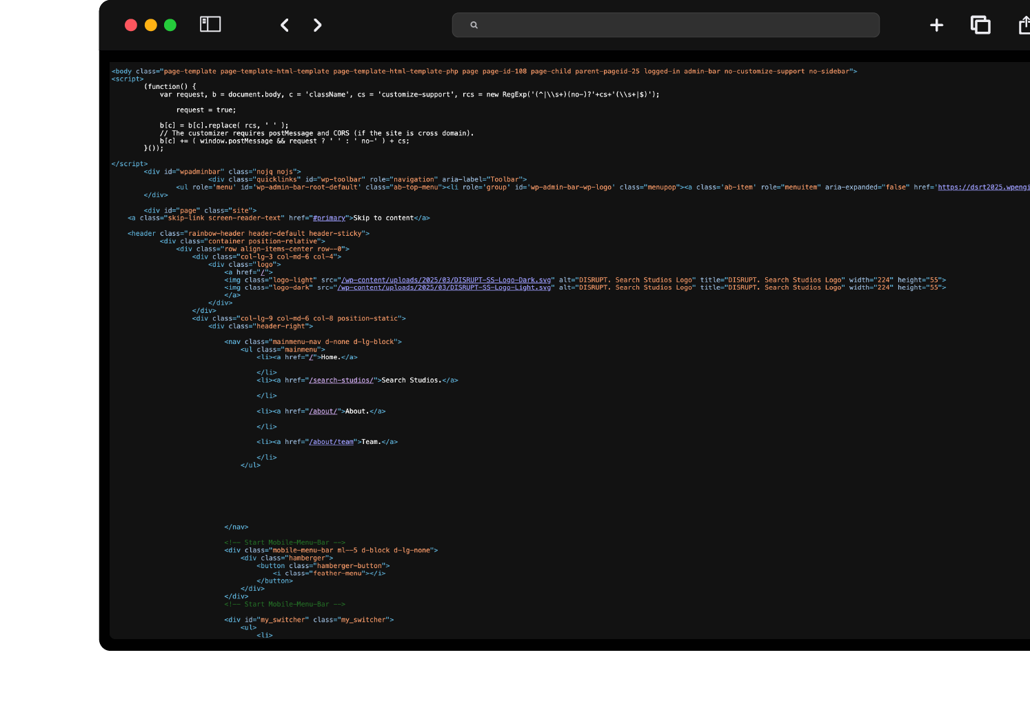Click the search magnifier icon in address bar
The height and width of the screenshot is (717, 1030).
pos(474,25)
